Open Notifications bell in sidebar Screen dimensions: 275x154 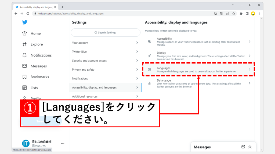(25, 55)
